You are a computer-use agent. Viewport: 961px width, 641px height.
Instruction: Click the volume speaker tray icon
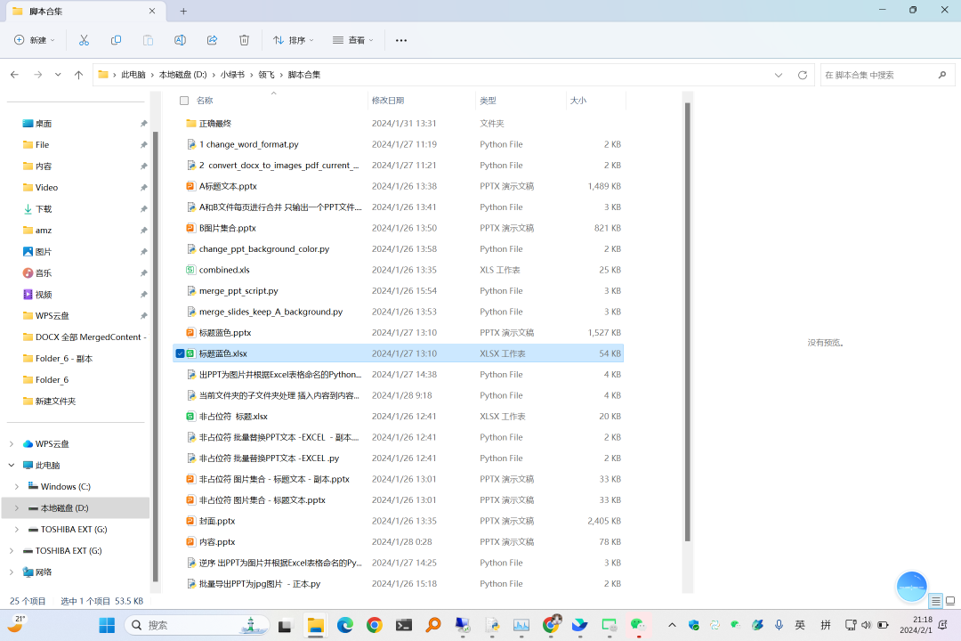[x=866, y=625]
